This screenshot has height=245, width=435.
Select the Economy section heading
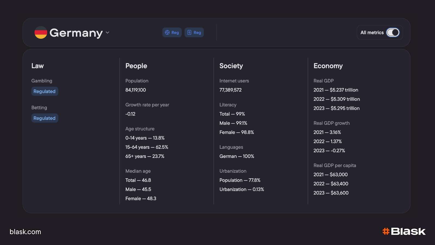[328, 66]
